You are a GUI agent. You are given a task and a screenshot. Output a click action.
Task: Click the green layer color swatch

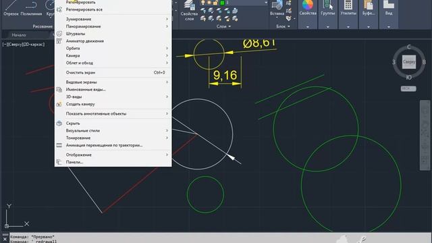point(222,3)
